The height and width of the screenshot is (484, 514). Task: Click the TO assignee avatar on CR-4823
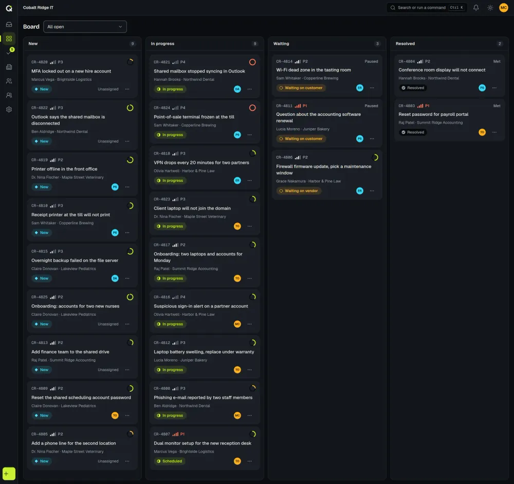click(x=237, y=226)
